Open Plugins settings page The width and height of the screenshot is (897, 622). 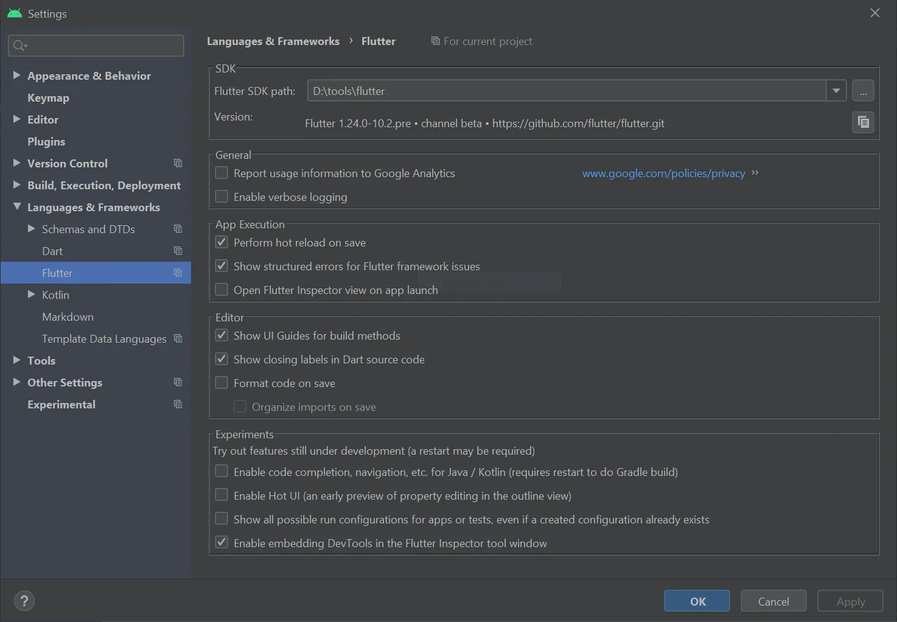pyautogui.click(x=46, y=141)
